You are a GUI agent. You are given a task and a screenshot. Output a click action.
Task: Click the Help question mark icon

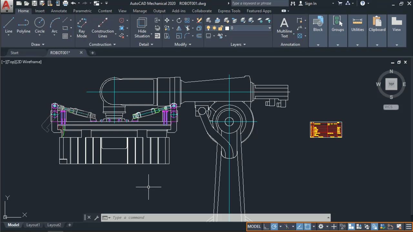[x=363, y=4]
